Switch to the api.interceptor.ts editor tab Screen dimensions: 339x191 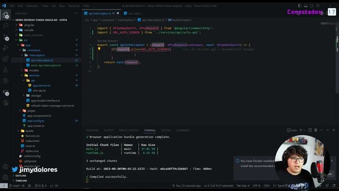click(101, 13)
